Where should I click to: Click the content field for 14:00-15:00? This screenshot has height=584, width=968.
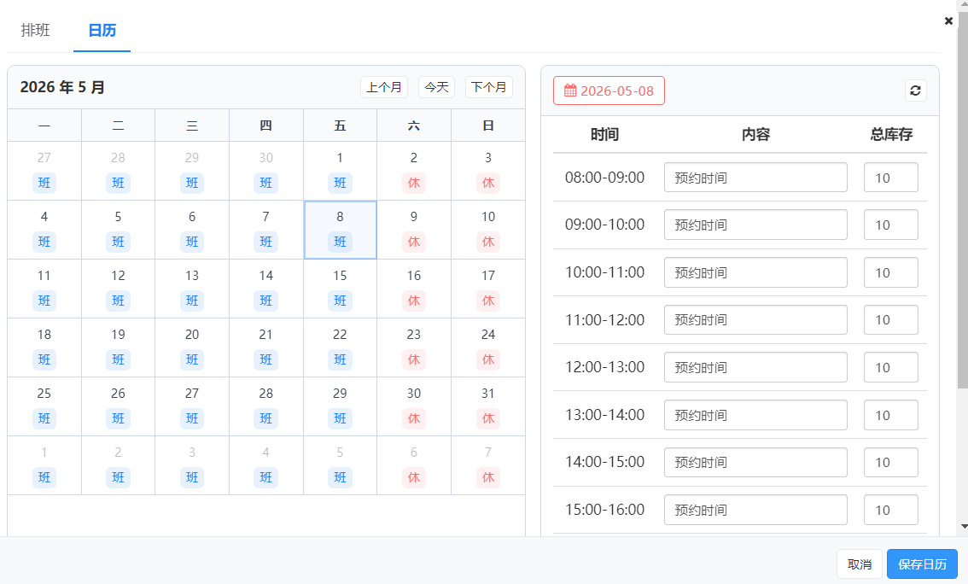click(755, 463)
